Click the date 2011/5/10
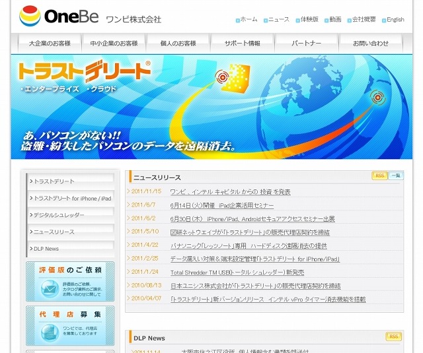This screenshot has width=423, height=353. point(145,232)
